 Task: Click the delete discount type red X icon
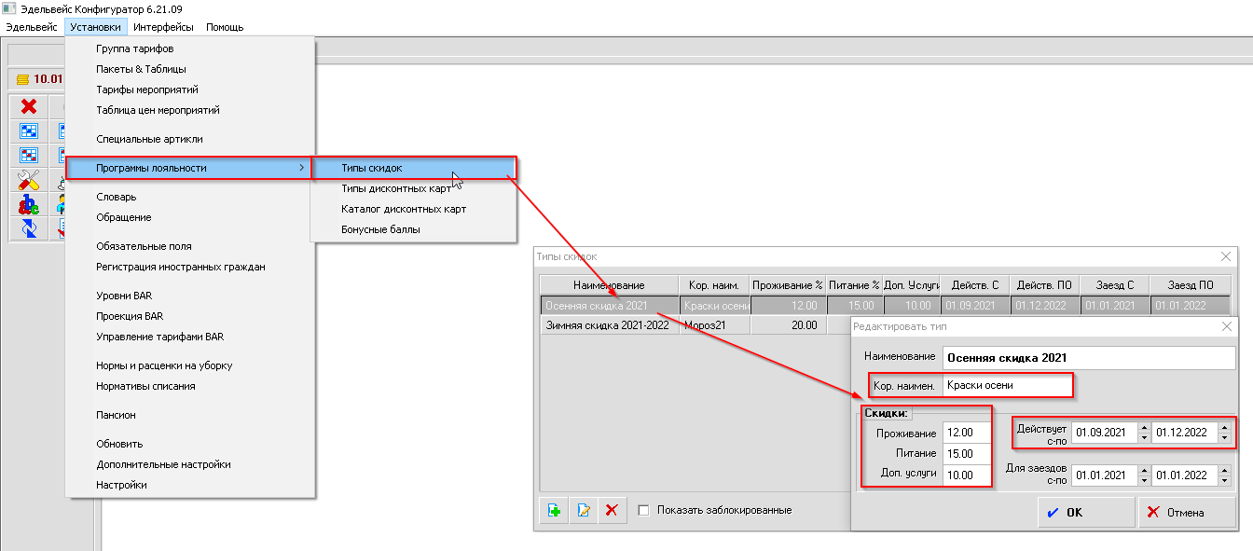pyautogui.click(x=612, y=510)
